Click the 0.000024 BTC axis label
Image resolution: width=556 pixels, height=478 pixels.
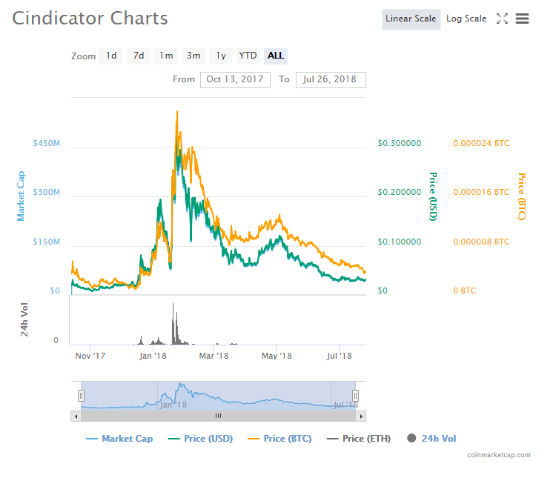pos(481,143)
